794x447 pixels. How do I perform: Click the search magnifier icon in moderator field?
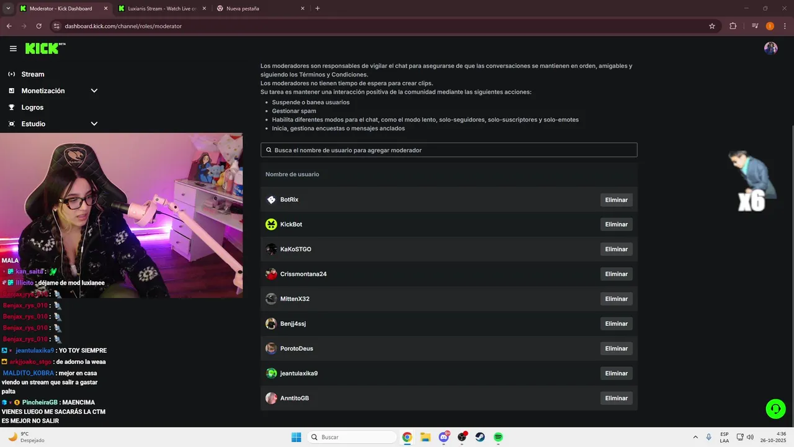pos(269,150)
